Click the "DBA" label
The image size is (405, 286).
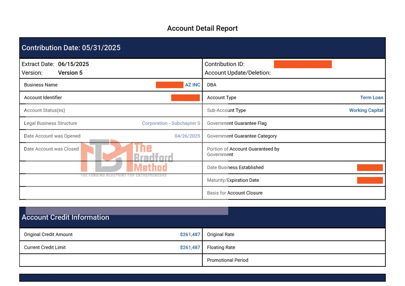pyautogui.click(x=212, y=85)
